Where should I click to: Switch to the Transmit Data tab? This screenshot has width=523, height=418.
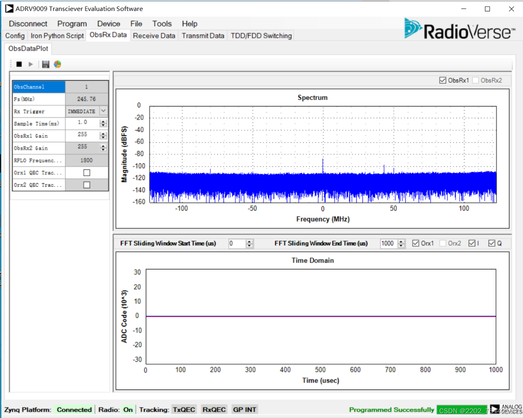pyautogui.click(x=203, y=36)
